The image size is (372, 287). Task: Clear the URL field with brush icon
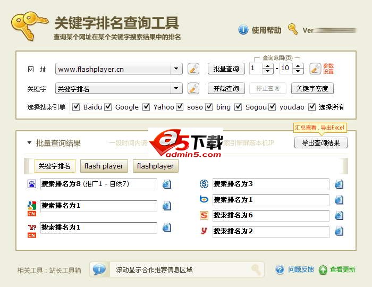pyautogui.click(x=193, y=69)
